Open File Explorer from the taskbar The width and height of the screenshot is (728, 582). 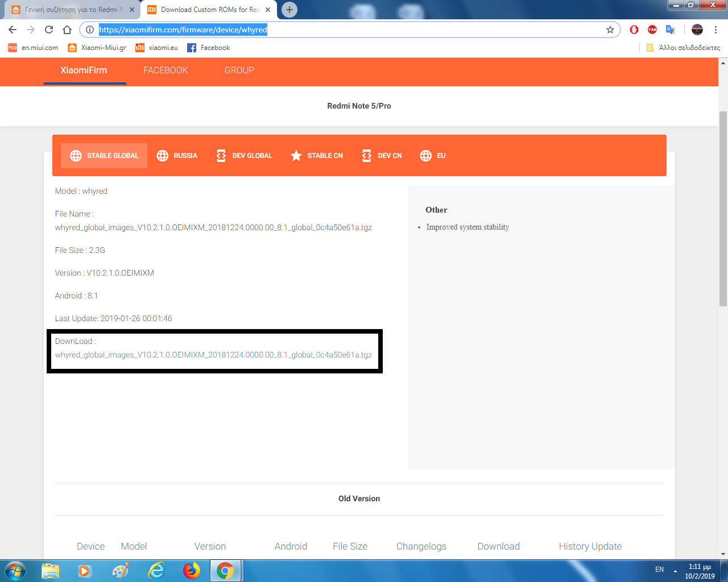pyautogui.click(x=51, y=571)
